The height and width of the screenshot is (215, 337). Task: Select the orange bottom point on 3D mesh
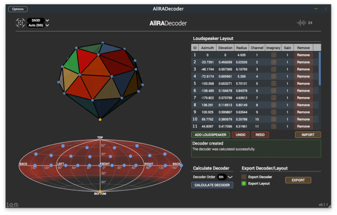[100, 120]
